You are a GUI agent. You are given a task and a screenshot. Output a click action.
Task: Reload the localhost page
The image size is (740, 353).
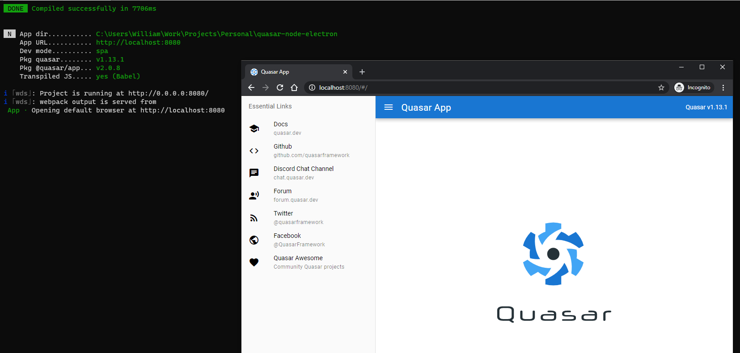click(280, 87)
